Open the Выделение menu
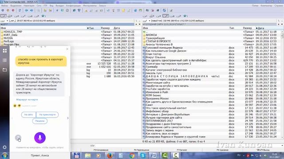Viewport: 284px width, 159px height. 16,6
